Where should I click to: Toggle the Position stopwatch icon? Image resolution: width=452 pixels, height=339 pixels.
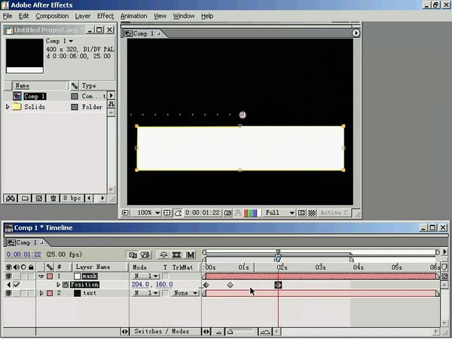(66, 285)
